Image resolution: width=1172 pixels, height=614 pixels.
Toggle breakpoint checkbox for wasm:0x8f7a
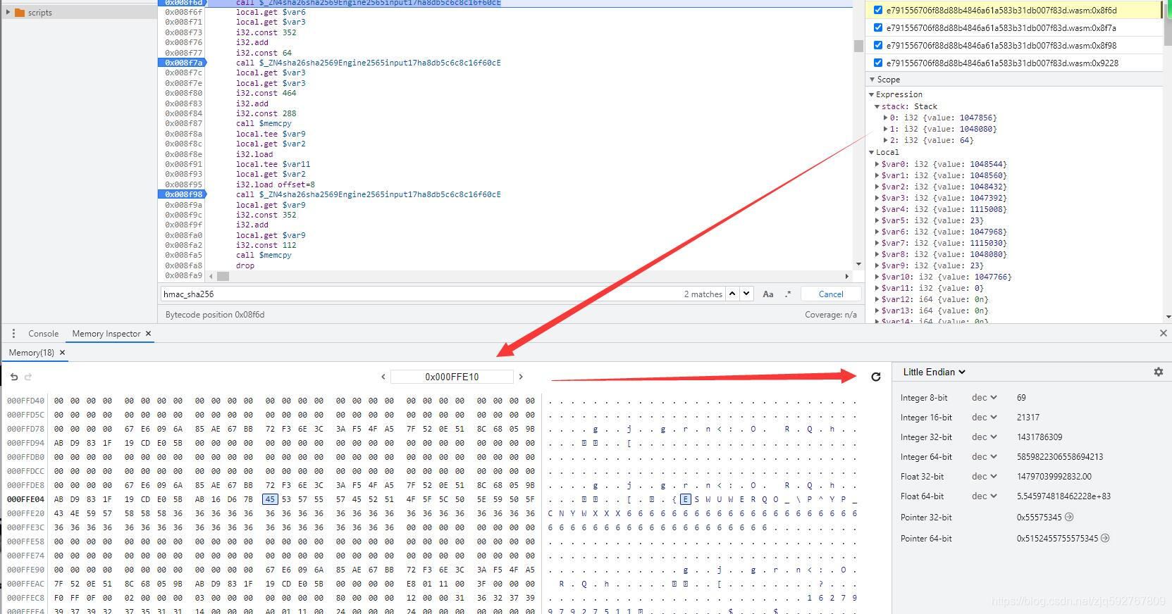877,27
